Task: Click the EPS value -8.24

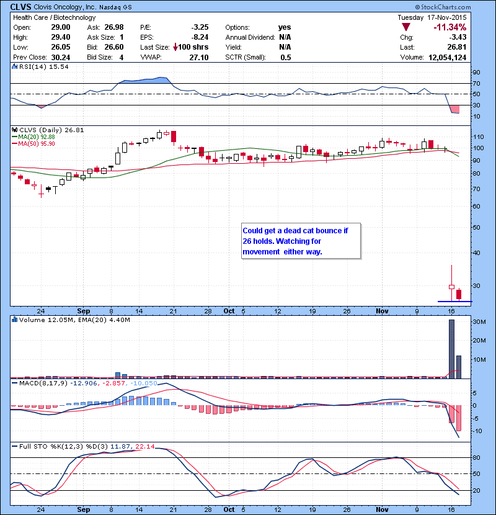Action: (x=200, y=37)
